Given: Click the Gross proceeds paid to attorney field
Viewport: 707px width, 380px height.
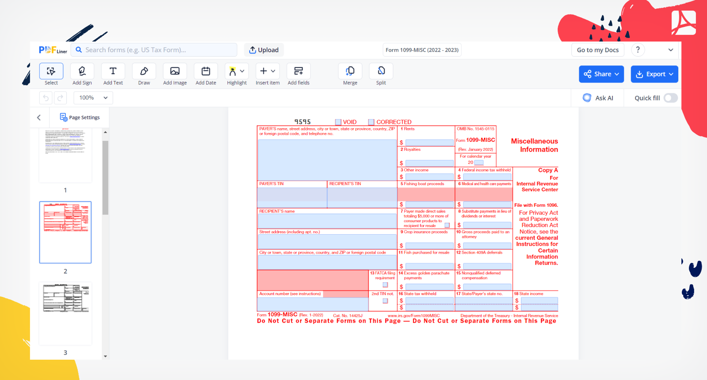Looking at the screenshot, I should pos(487,246).
